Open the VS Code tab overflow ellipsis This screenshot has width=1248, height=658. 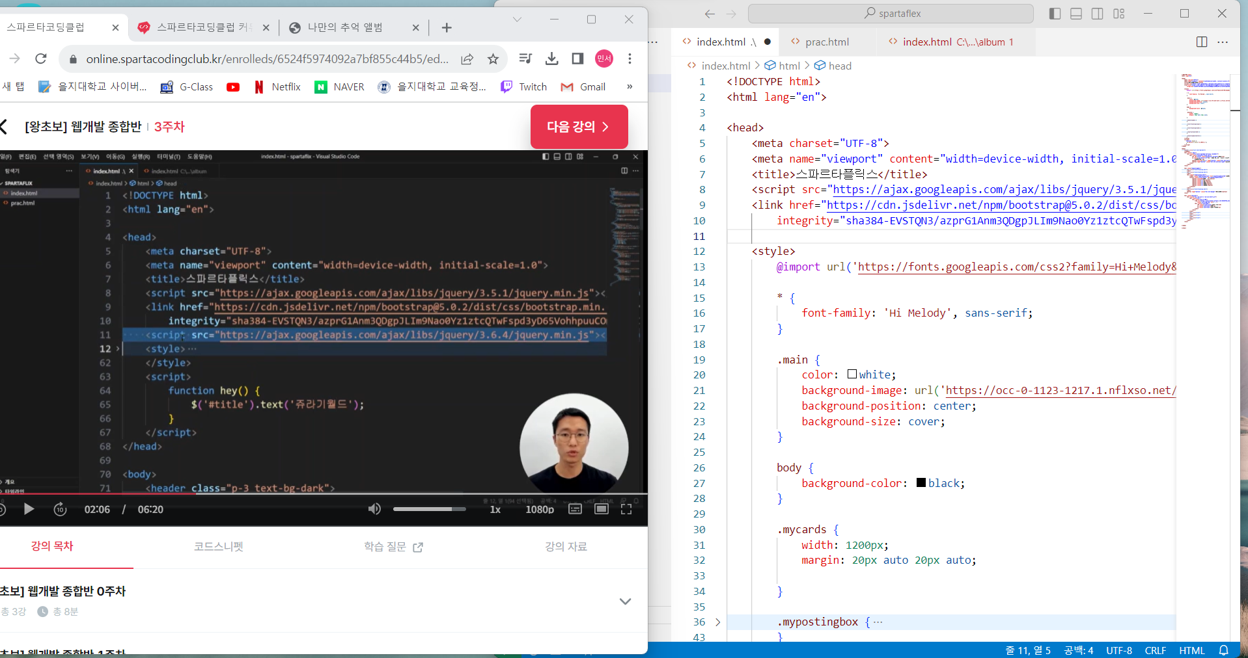point(653,42)
